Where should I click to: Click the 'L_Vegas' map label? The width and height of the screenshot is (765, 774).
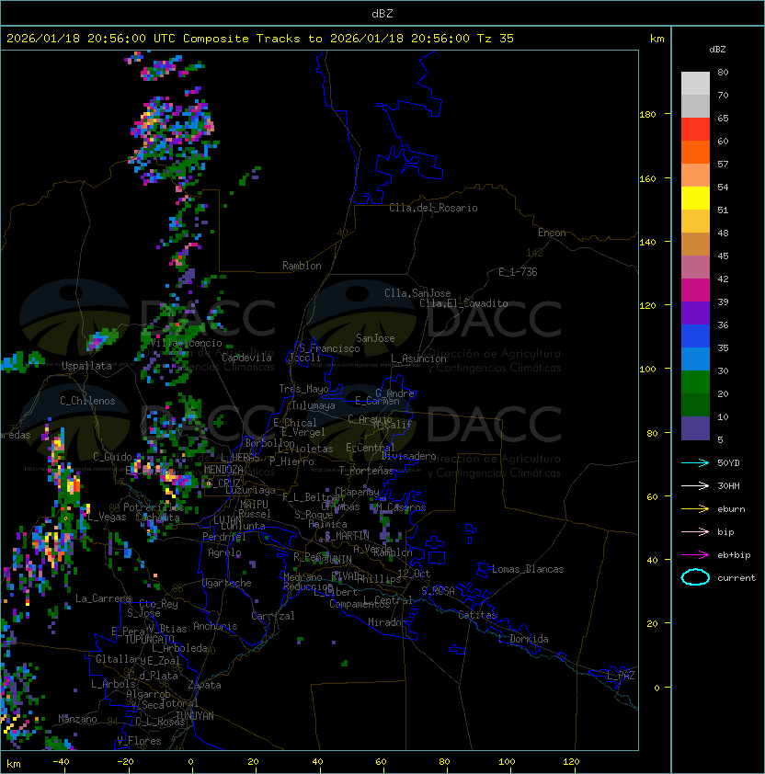[107, 517]
